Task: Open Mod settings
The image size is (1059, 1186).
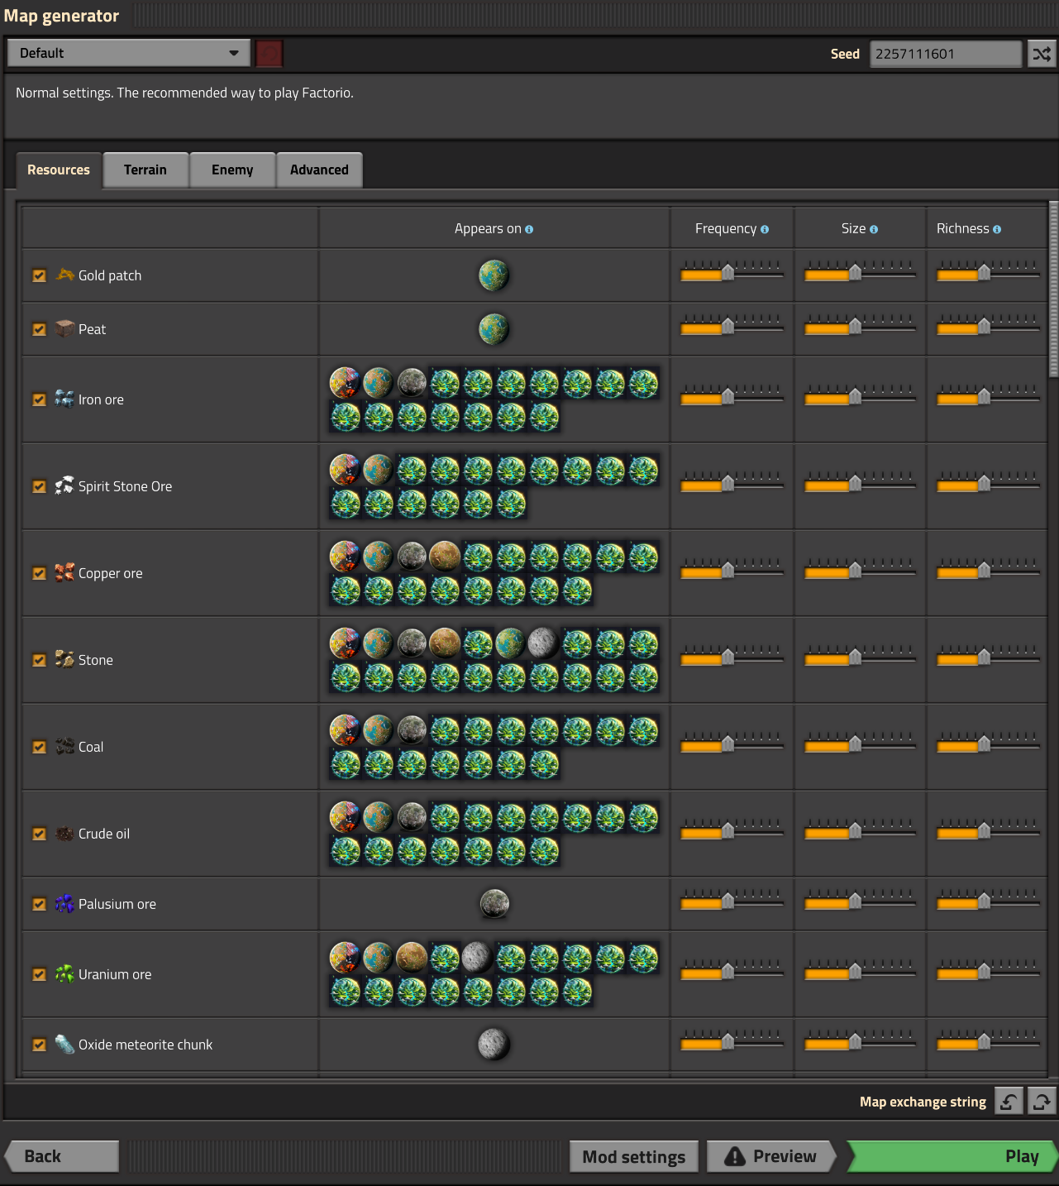Action: [634, 1156]
